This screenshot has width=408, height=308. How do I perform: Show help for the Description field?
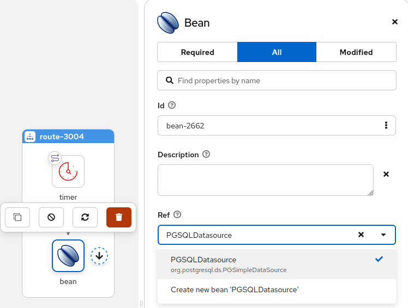pyautogui.click(x=206, y=155)
